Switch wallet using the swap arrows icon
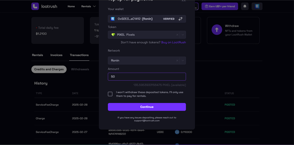294x145 pixels. 180,19
